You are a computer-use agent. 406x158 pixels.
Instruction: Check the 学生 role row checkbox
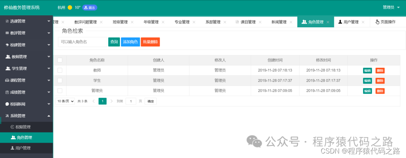point(60,80)
